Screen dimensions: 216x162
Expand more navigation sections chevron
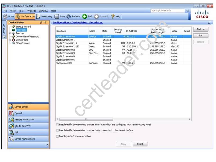[x=47, y=145]
